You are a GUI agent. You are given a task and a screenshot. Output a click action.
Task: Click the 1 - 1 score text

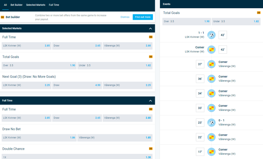click(x=201, y=33)
